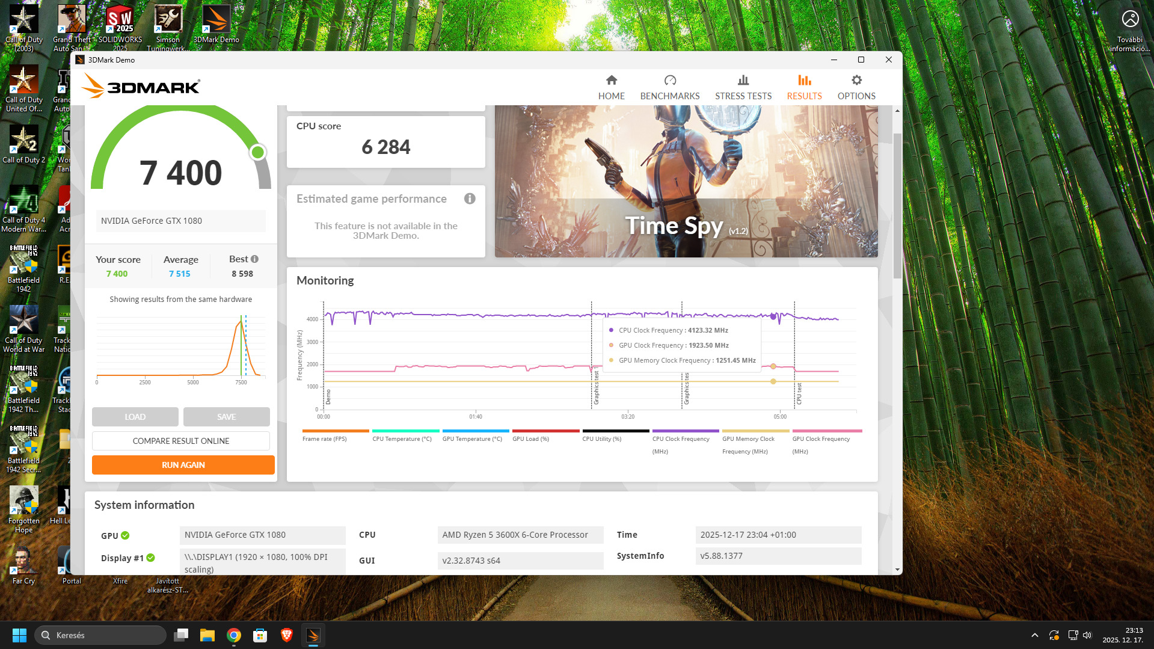Open the BENCHMARKS tab
The width and height of the screenshot is (1154, 649).
pyautogui.click(x=670, y=87)
